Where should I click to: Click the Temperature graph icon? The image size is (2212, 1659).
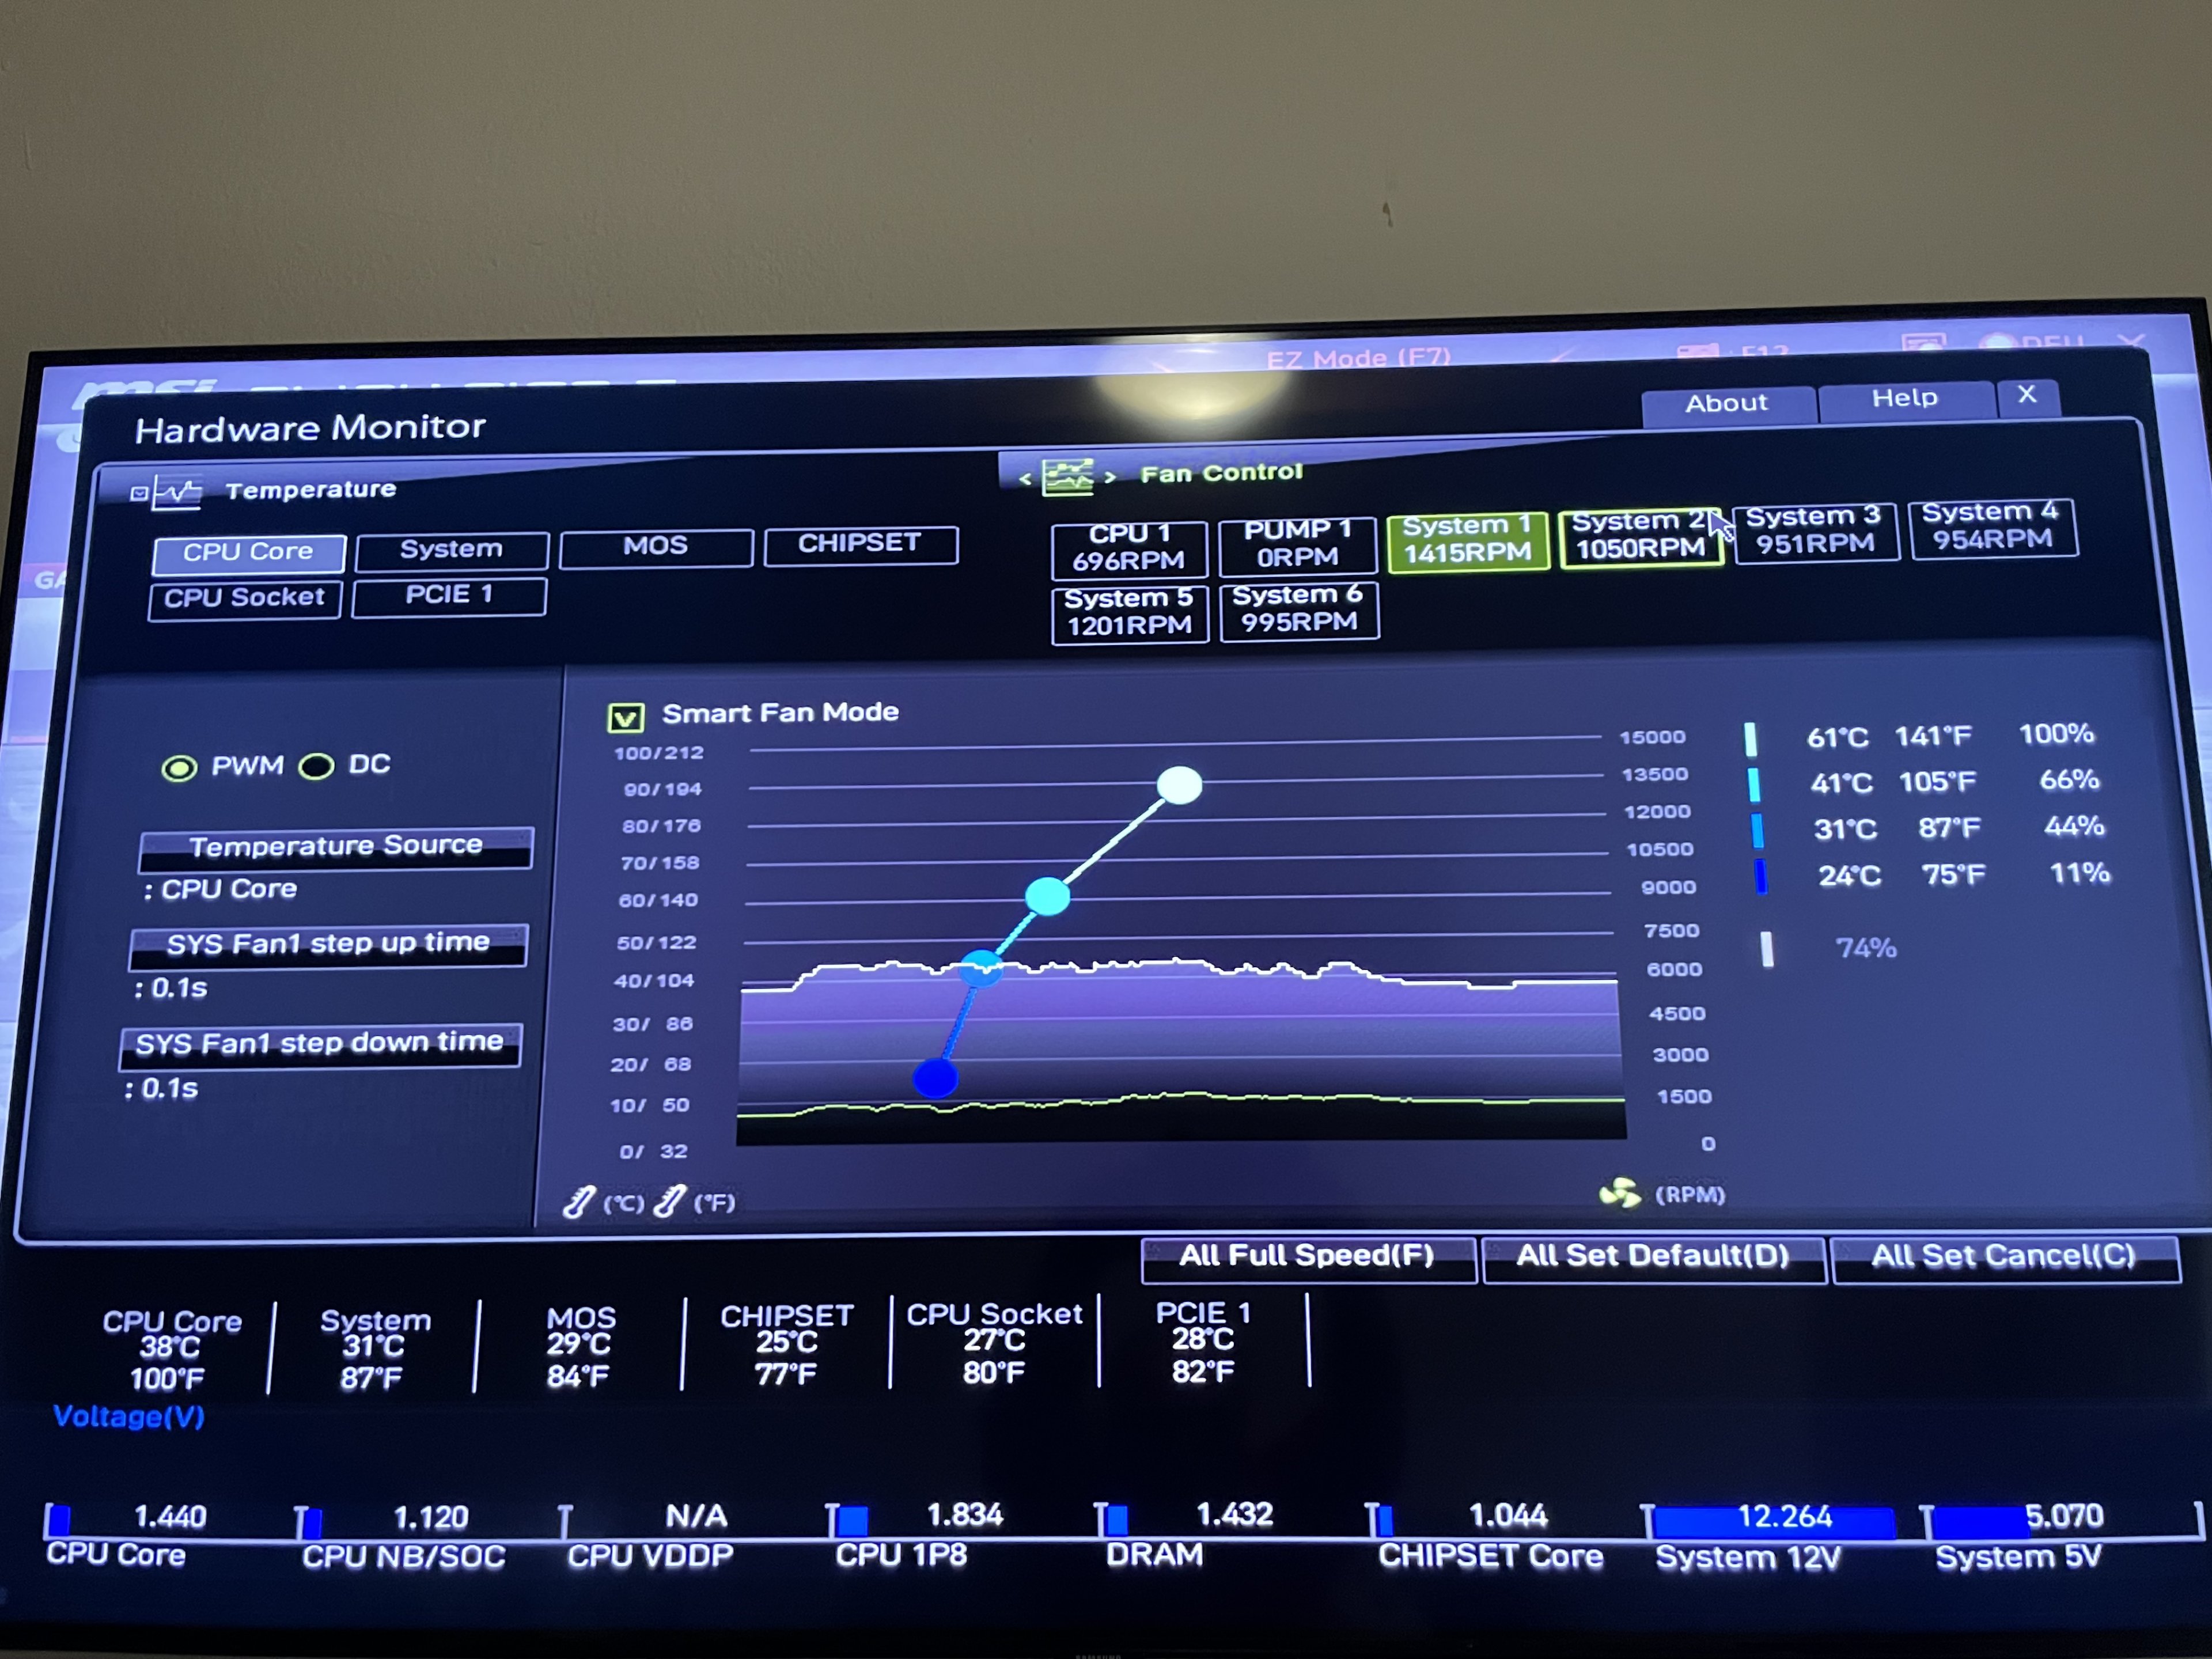tap(178, 492)
